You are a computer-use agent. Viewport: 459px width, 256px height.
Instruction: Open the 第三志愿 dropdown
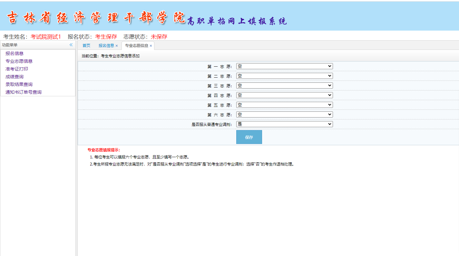click(x=285, y=85)
